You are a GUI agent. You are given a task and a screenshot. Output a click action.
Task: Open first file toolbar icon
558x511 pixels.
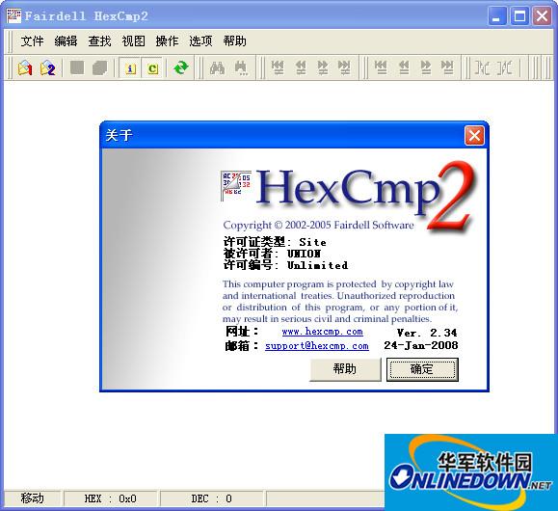tap(25, 67)
